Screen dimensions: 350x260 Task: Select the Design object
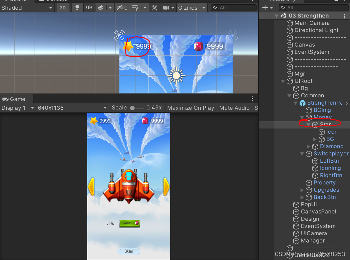310,219
